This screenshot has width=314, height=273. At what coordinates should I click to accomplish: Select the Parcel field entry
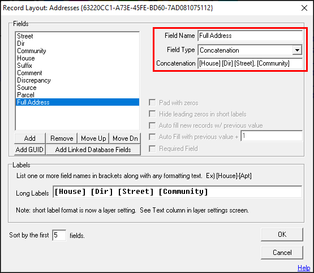pyautogui.click(x=78, y=95)
